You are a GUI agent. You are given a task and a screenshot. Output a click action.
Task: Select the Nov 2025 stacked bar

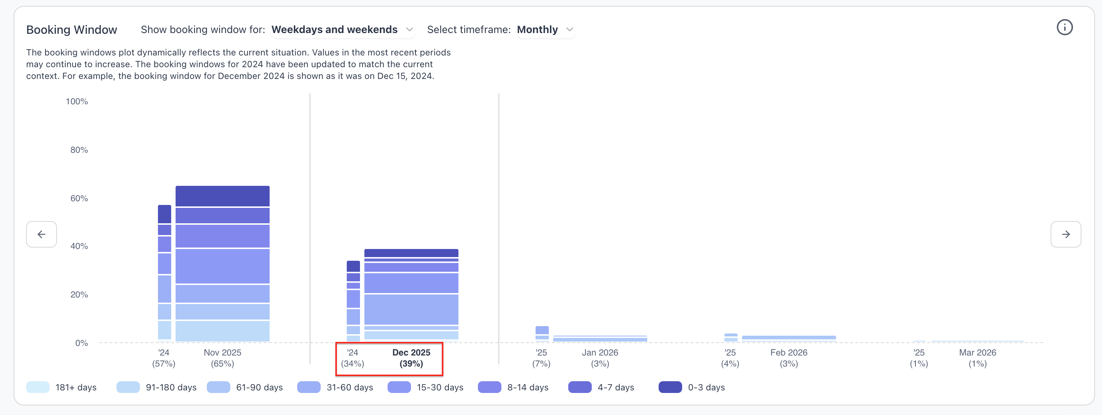pyautogui.click(x=223, y=264)
